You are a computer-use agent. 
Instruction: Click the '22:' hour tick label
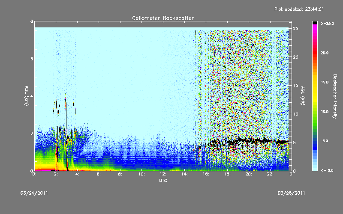click(270, 174)
